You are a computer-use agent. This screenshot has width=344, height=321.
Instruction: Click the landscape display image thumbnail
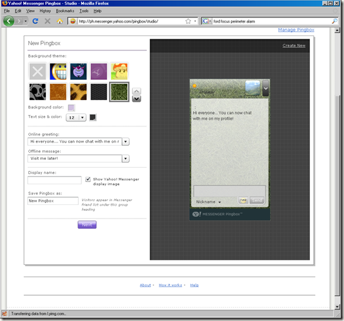pos(252,88)
